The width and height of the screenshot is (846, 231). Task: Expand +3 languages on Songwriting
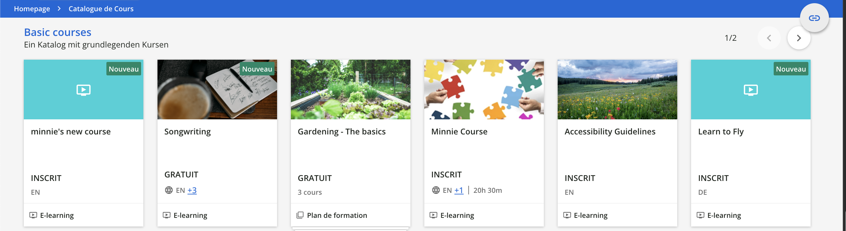click(x=192, y=190)
